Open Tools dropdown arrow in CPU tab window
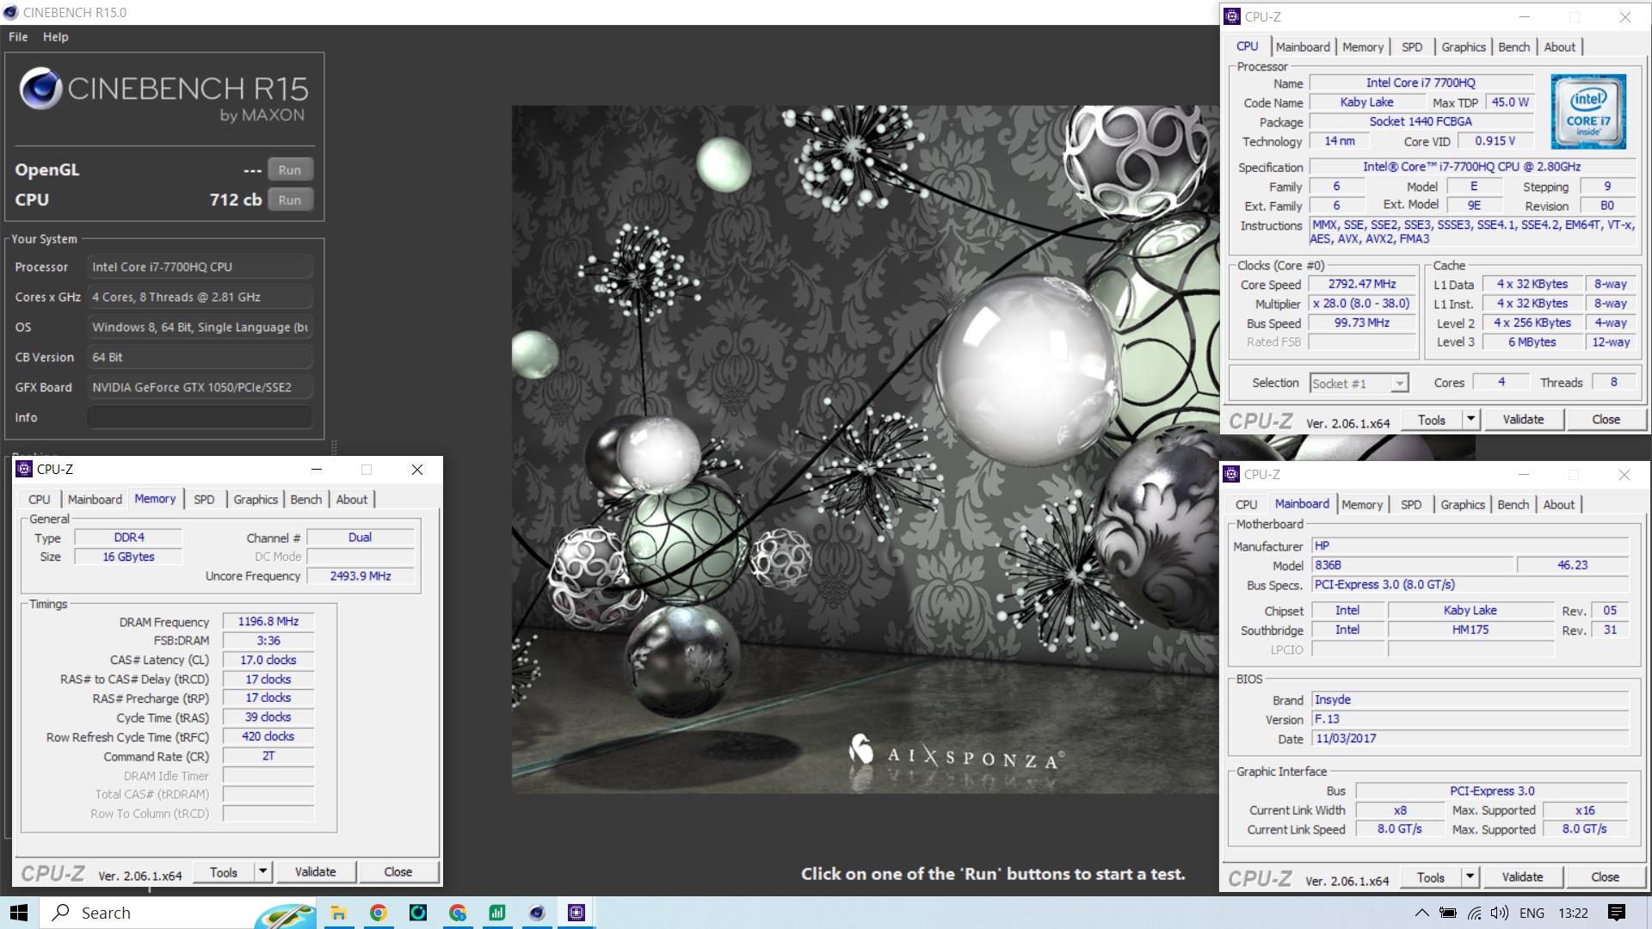1652x929 pixels. coord(1471,419)
